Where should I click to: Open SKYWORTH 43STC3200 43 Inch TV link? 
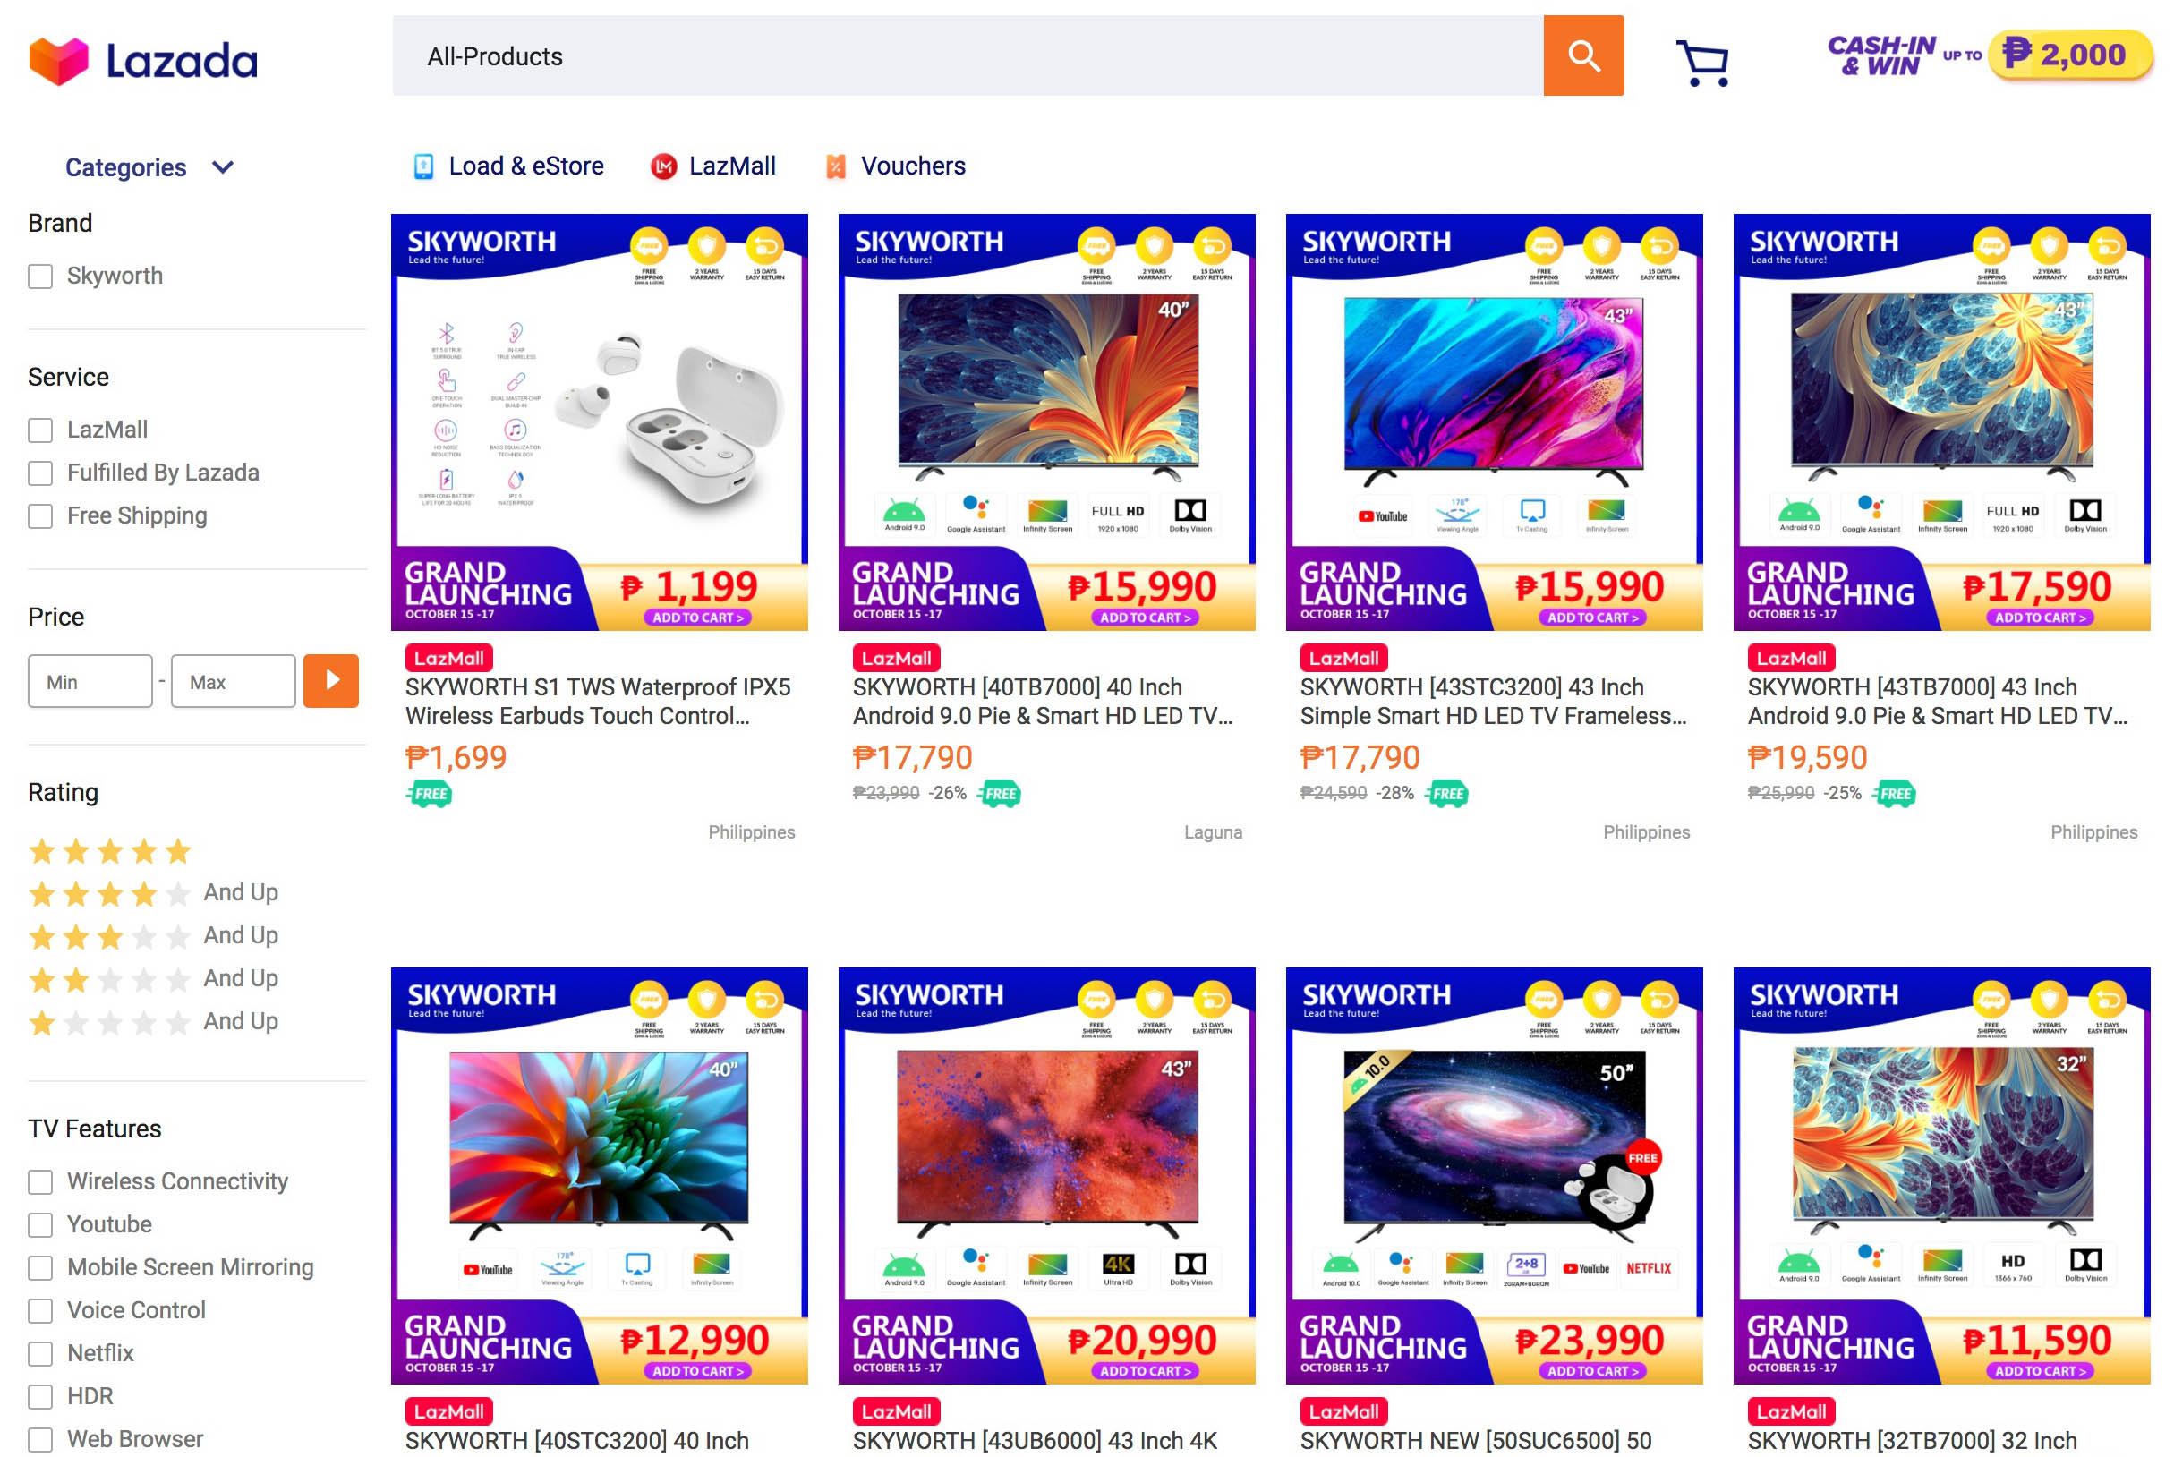(x=1493, y=702)
